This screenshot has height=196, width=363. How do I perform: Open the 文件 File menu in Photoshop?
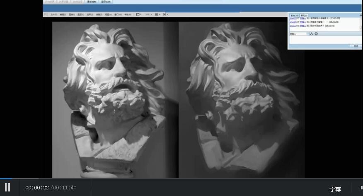tap(54, 14)
